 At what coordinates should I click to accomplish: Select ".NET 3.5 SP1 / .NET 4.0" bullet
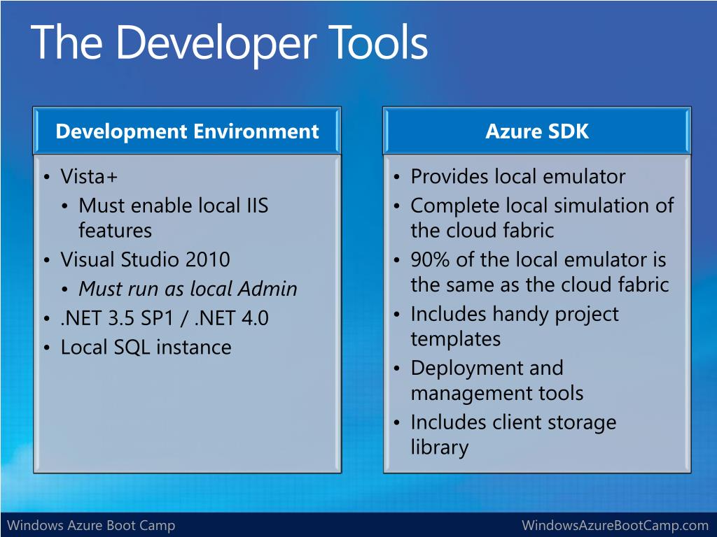tap(164, 318)
